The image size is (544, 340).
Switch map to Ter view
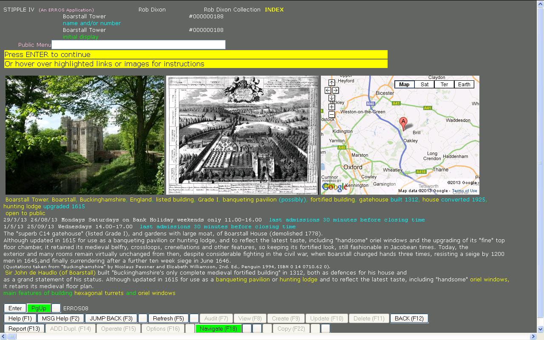444,84
